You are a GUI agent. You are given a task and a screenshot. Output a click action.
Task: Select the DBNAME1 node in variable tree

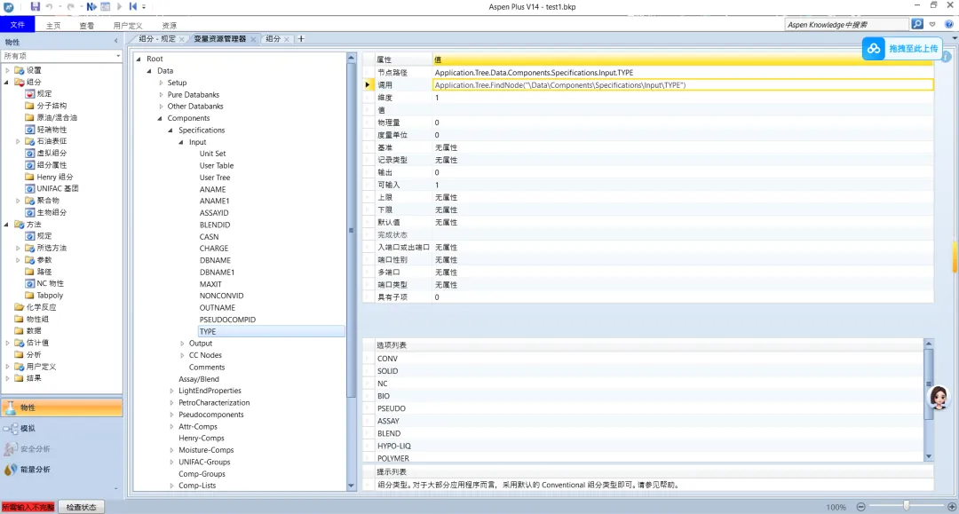pyautogui.click(x=218, y=272)
